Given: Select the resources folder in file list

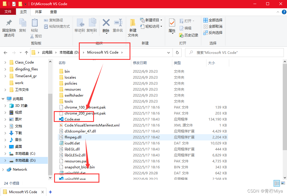Looking at the screenshot, I should pyautogui.click(x=73, y=89).
